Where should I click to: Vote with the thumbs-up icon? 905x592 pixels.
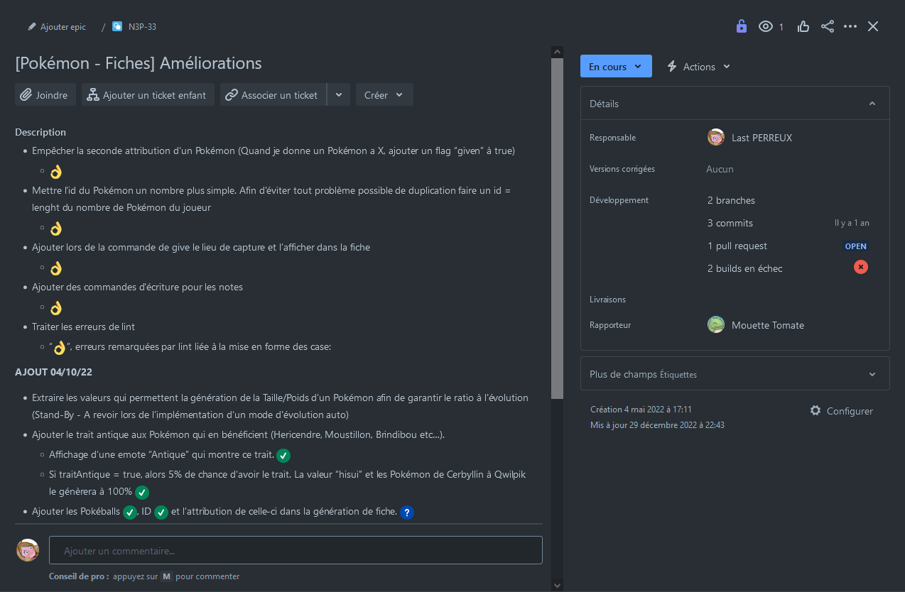pyautogui.click(x=803, y=26)
